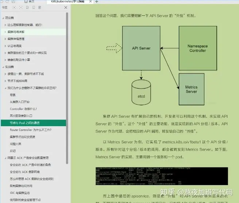Jump to the 后记 bookmark
The width and height of the screenshot is (239, 203).
click(13, 151)
